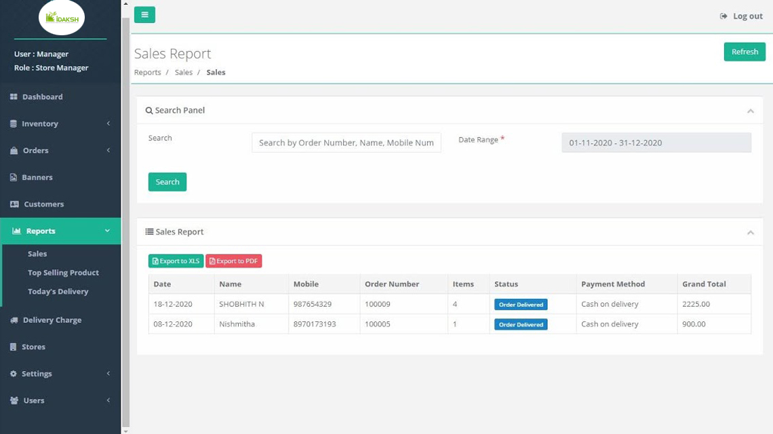Collapse the Sales Report table section
The height and width of the screenshot is (434, 773).
(751, 233)
